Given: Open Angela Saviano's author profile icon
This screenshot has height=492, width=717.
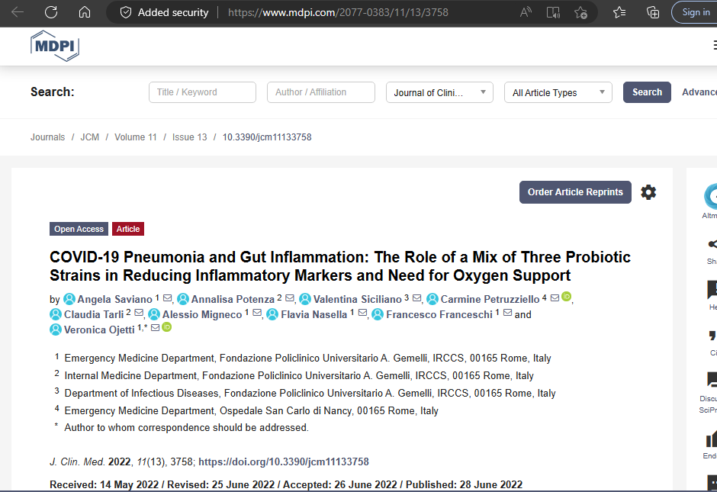Looking at the screenshot, I should [69, 299].
